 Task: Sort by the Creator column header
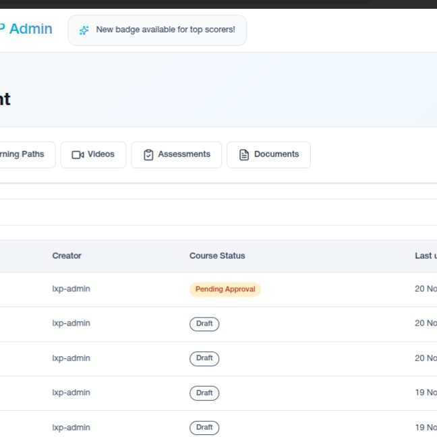(x=67, y=256)
